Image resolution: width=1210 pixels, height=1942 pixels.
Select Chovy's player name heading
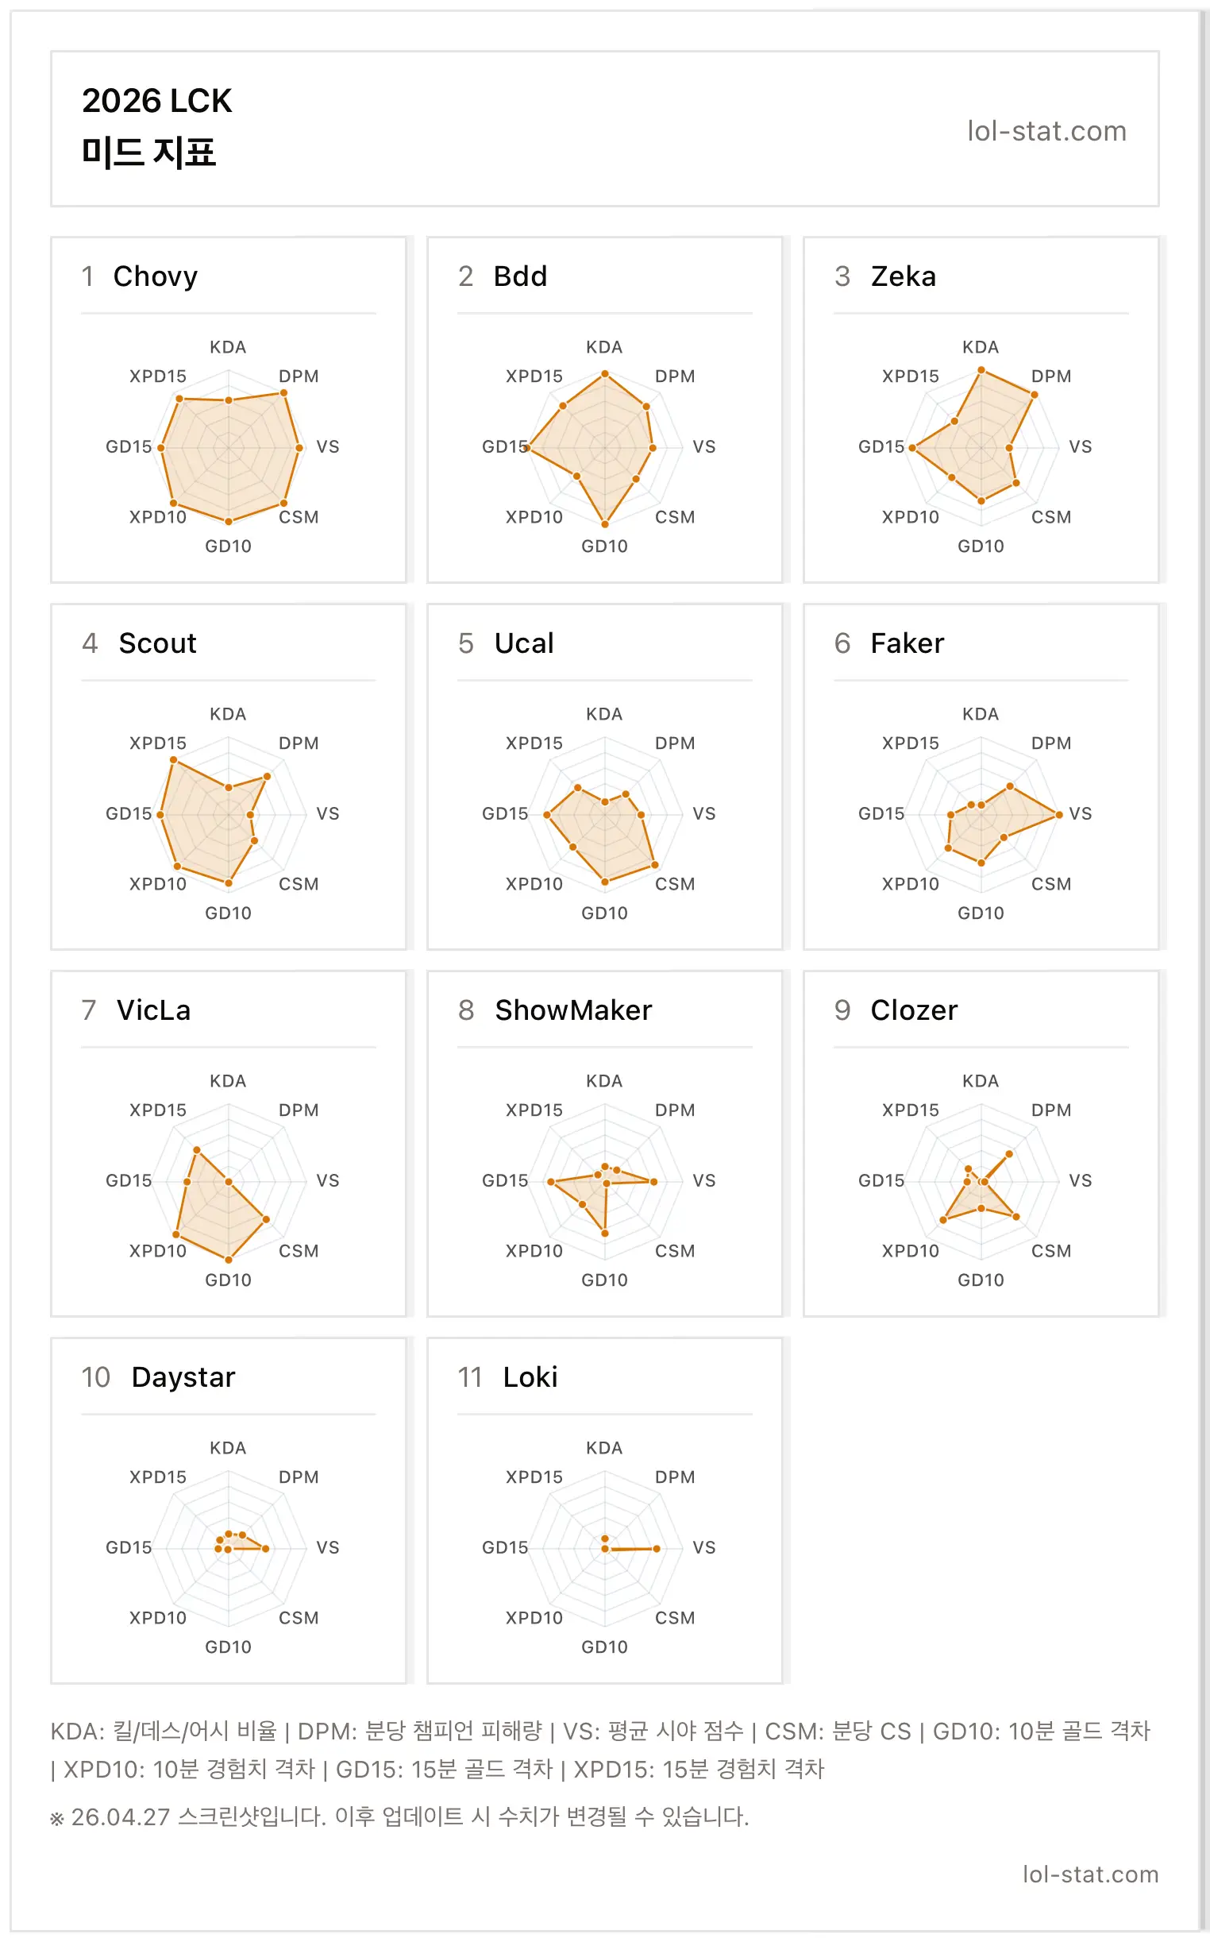point(156,276)
